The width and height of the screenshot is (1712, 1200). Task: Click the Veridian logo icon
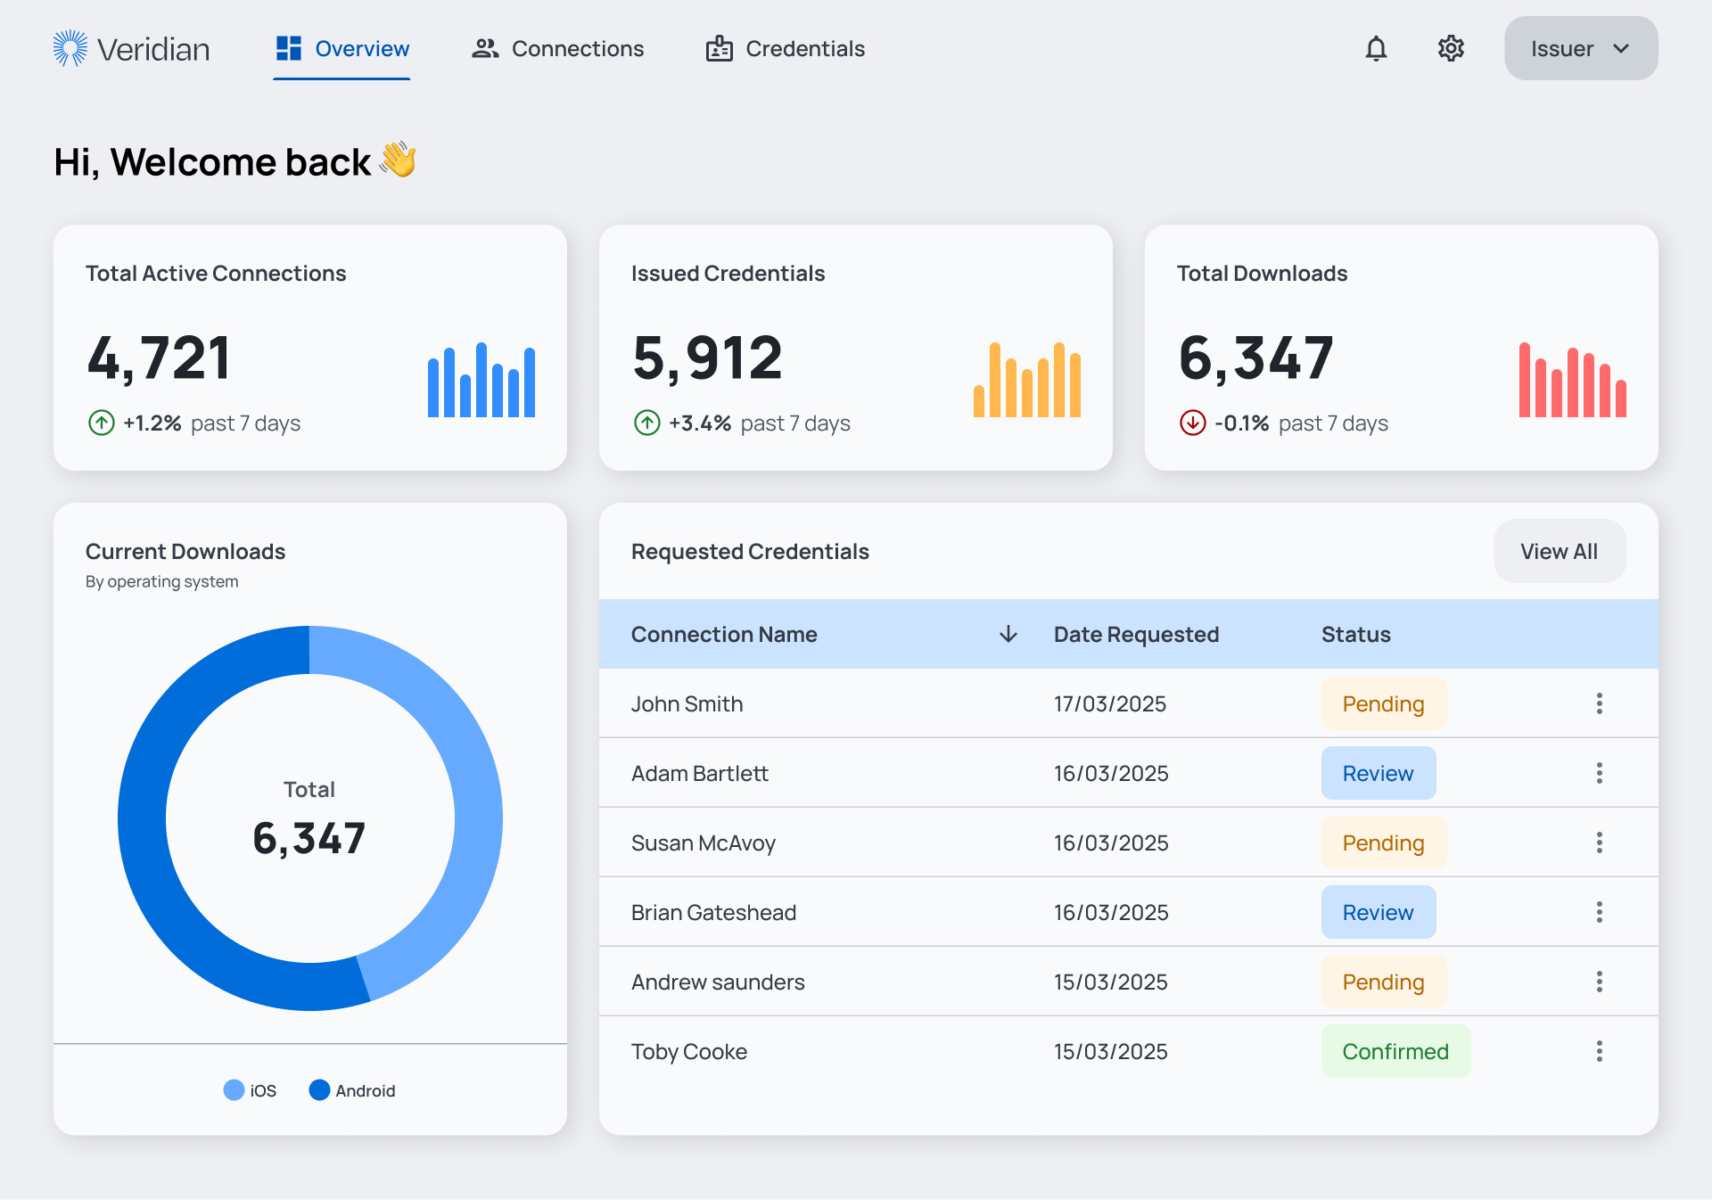[x=71, y=48]
